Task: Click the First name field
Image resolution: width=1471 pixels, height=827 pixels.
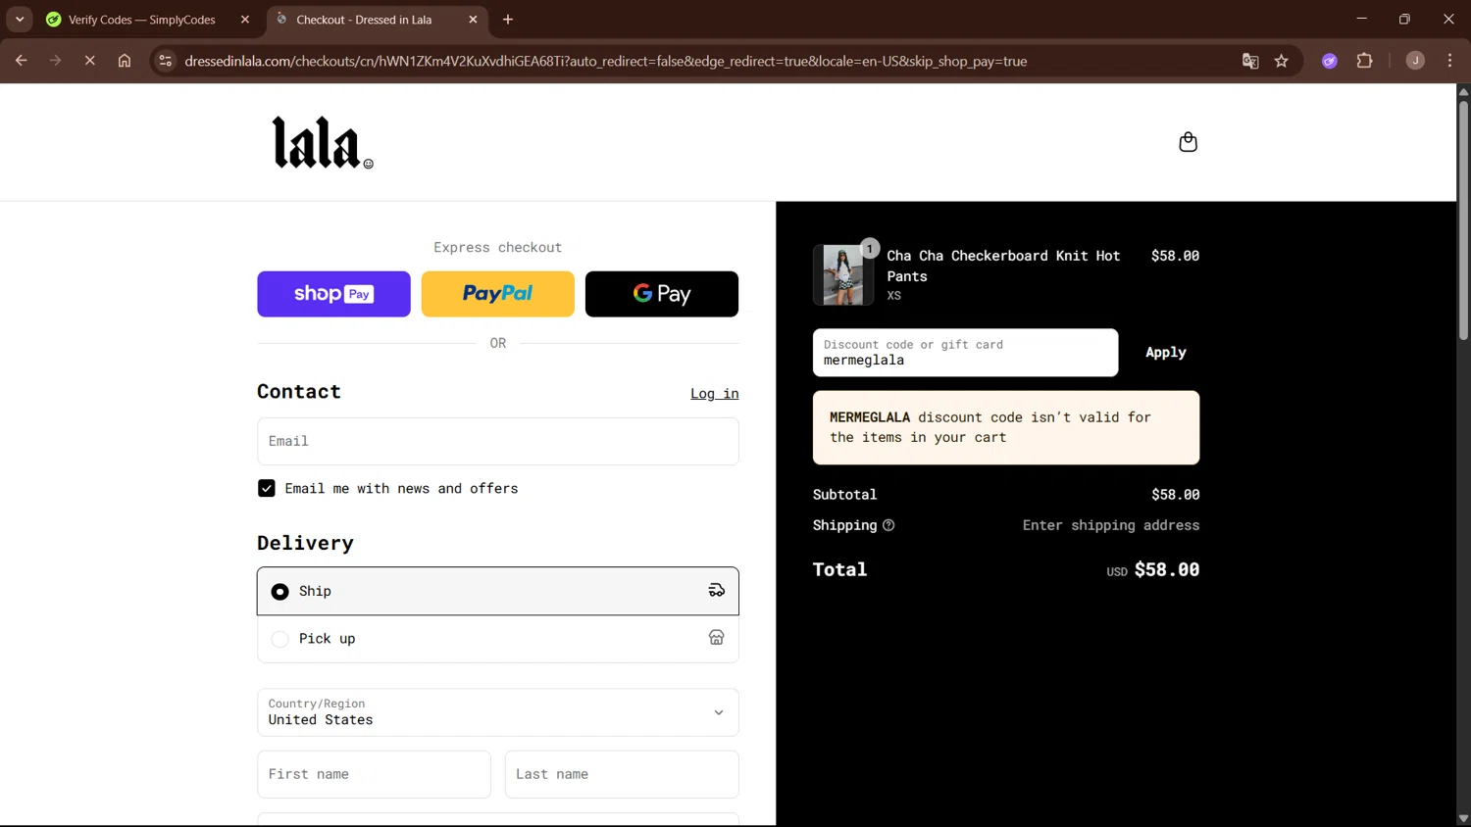Action: click(x=374, y=774)
